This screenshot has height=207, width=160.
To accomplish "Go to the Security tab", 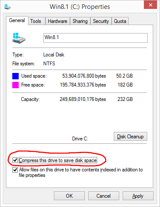I will [101, 21].
